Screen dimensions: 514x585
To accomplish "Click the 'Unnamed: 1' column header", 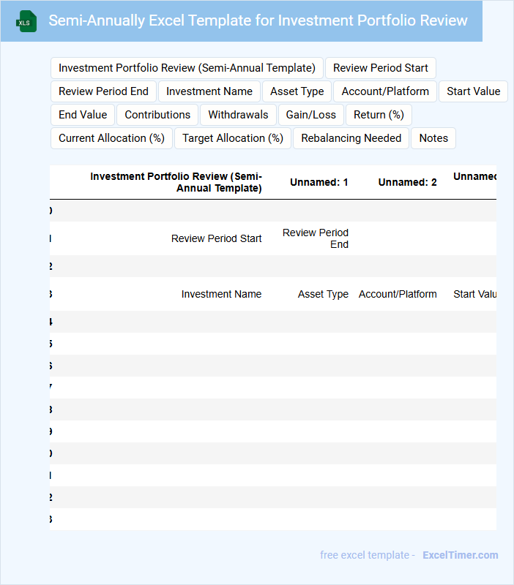I will click(319, 182).
